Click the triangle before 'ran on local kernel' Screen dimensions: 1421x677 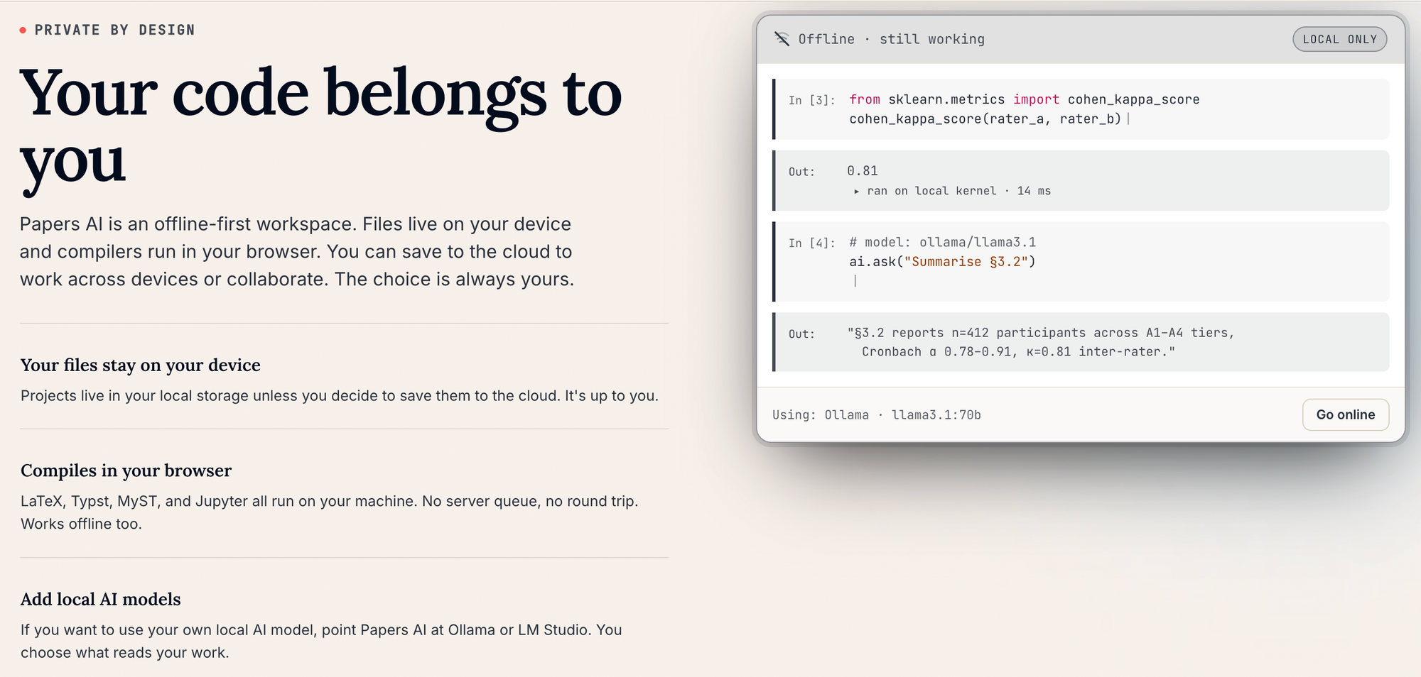click(856, 191)
